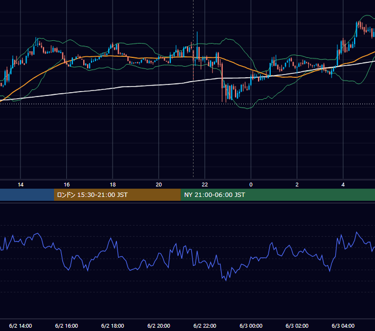
Task: Click the 6/3 04:00 date label
Action: pyautogui.click(x=343, y=325)
